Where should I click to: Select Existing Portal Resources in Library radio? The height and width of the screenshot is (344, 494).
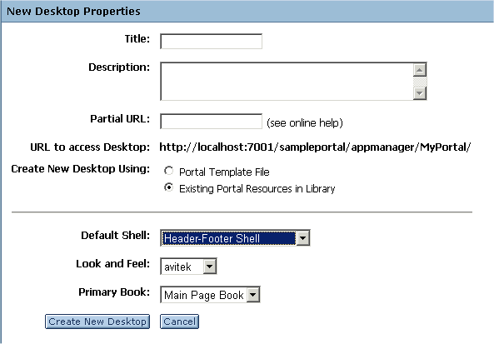point(169,187)
